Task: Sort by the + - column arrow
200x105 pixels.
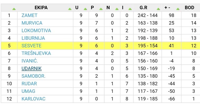Action: coord(178,9)
